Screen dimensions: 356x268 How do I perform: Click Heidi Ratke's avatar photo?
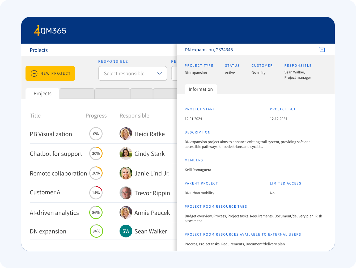(126, 134)
